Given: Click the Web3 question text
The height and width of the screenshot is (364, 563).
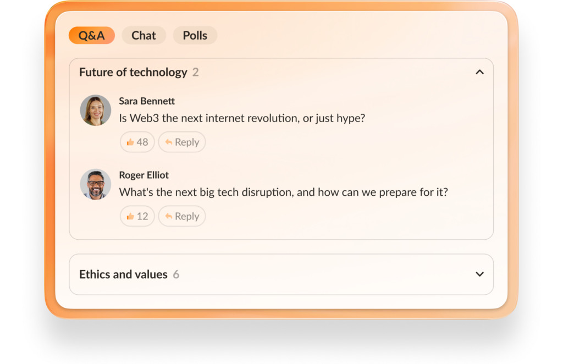Looking at the screenshot, I should [x=242, y=118].
